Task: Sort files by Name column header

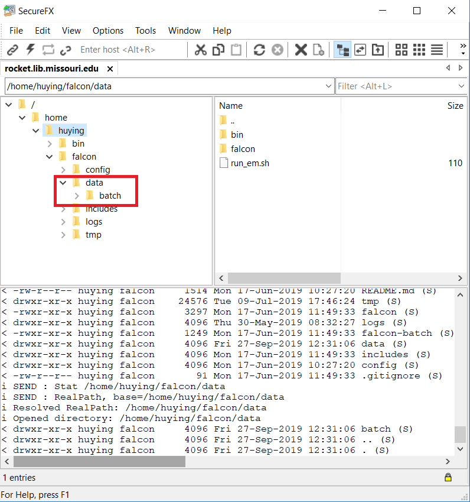Action: [231, 106]
